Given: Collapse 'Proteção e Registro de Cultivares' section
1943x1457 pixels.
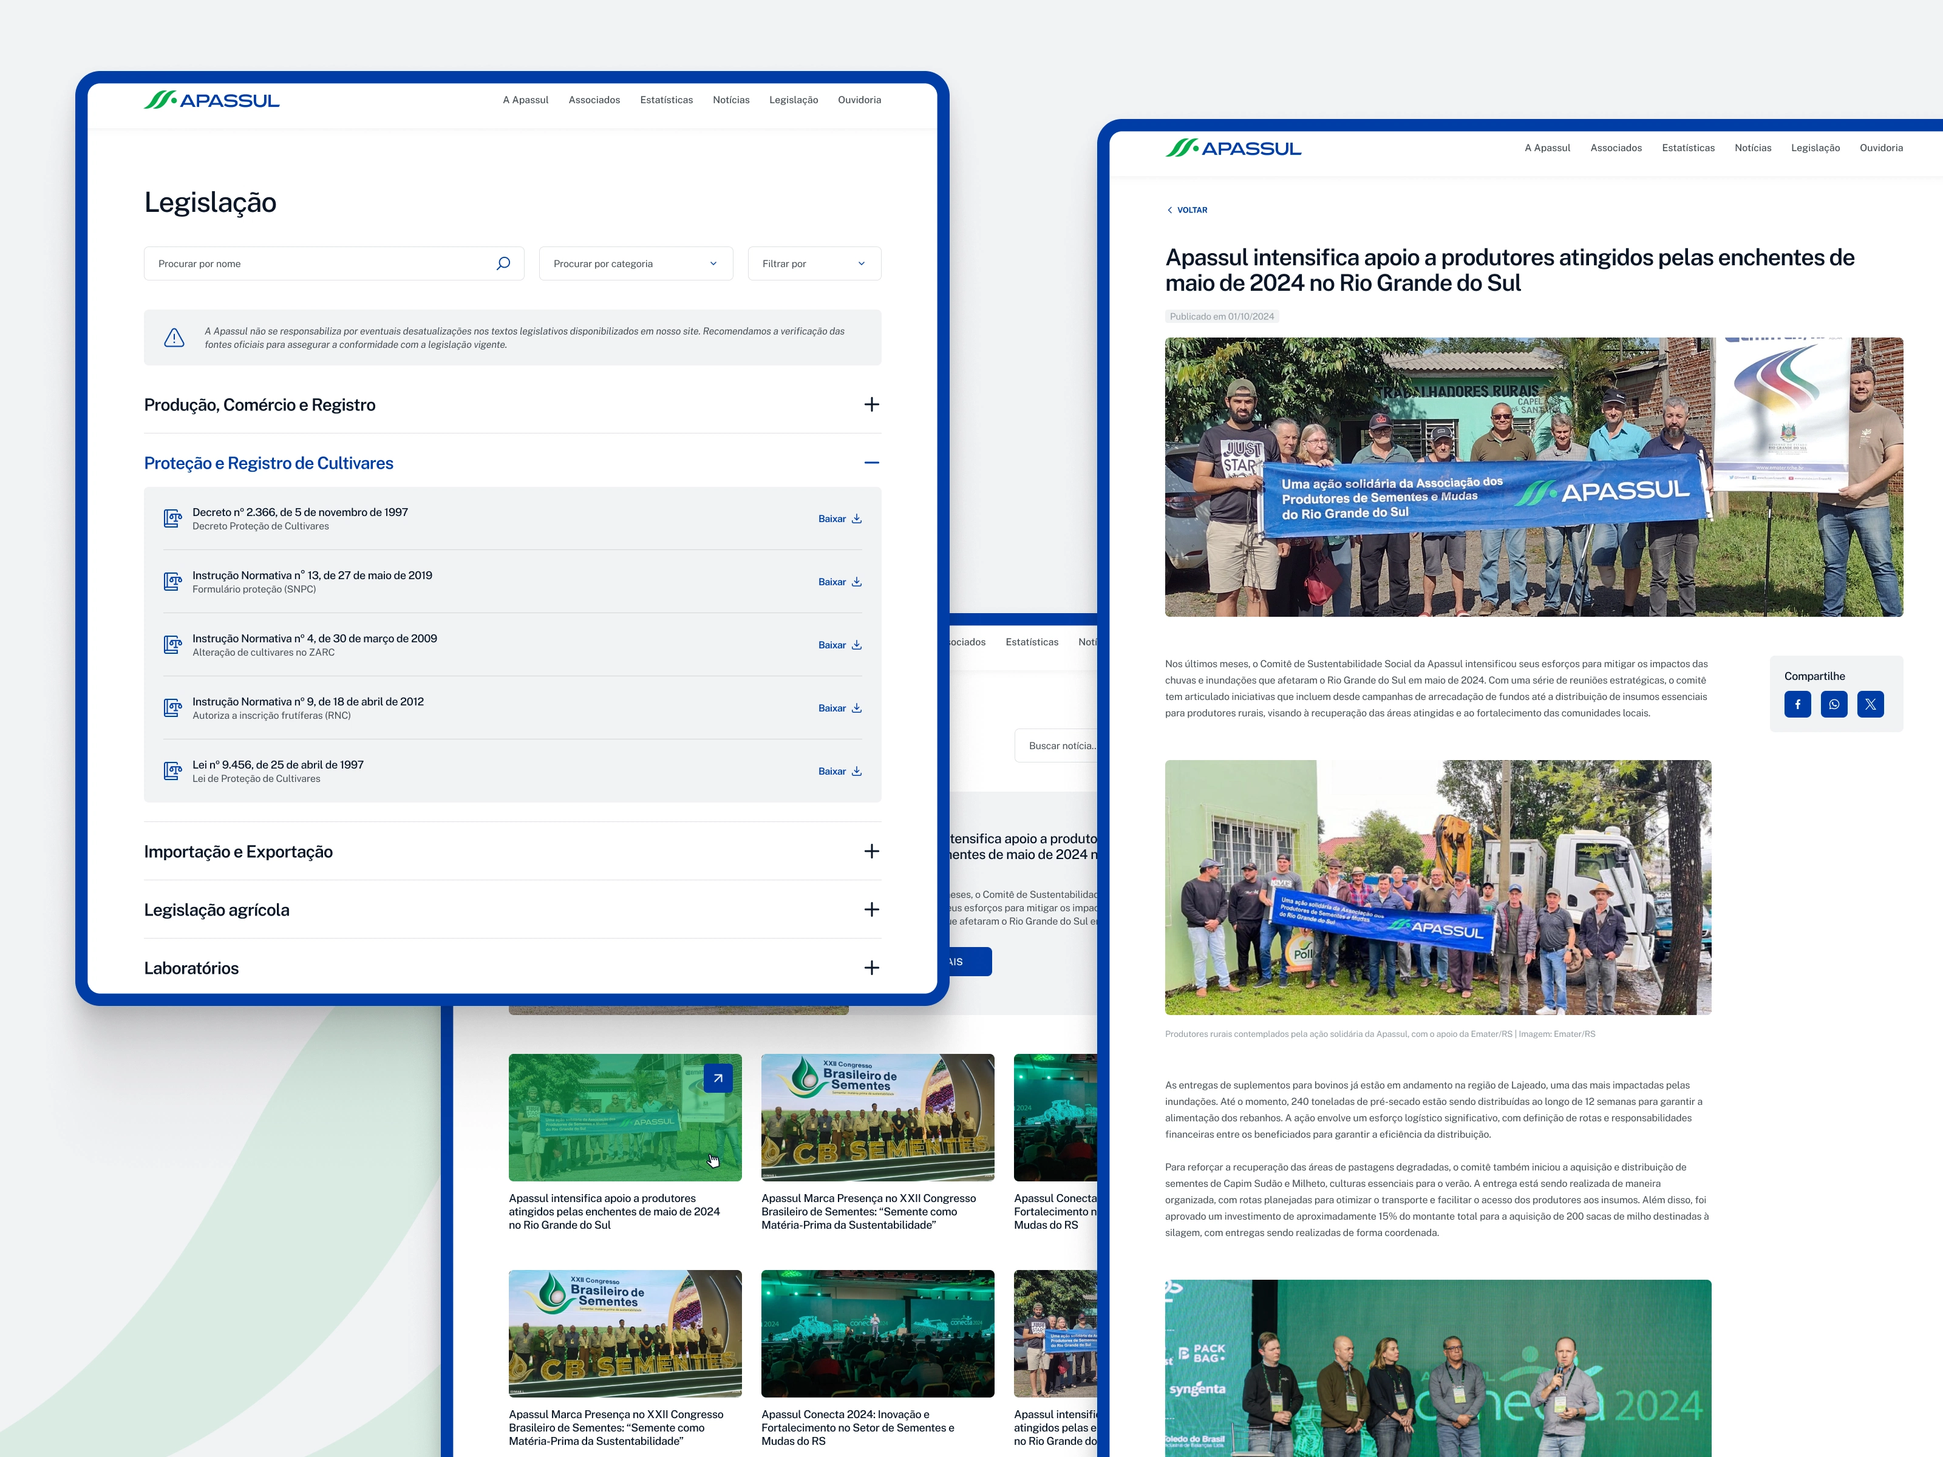Looking at the screenshot, I should click(x=871, y=463).
